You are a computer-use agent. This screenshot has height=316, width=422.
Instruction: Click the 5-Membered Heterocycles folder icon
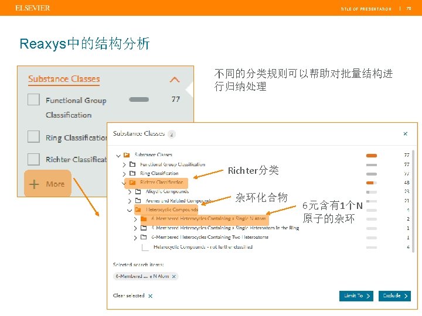[144, 228]
